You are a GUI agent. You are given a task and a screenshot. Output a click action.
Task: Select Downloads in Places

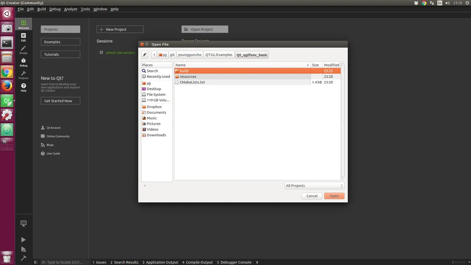click(x=157, y=135)
